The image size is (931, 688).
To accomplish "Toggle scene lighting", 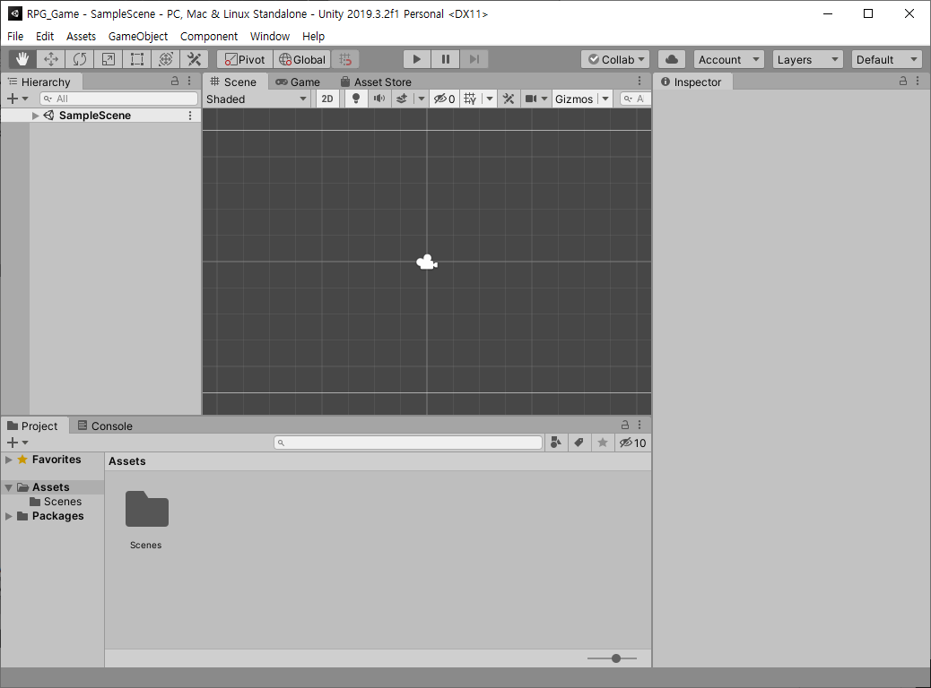I will (x=356, y=99).
